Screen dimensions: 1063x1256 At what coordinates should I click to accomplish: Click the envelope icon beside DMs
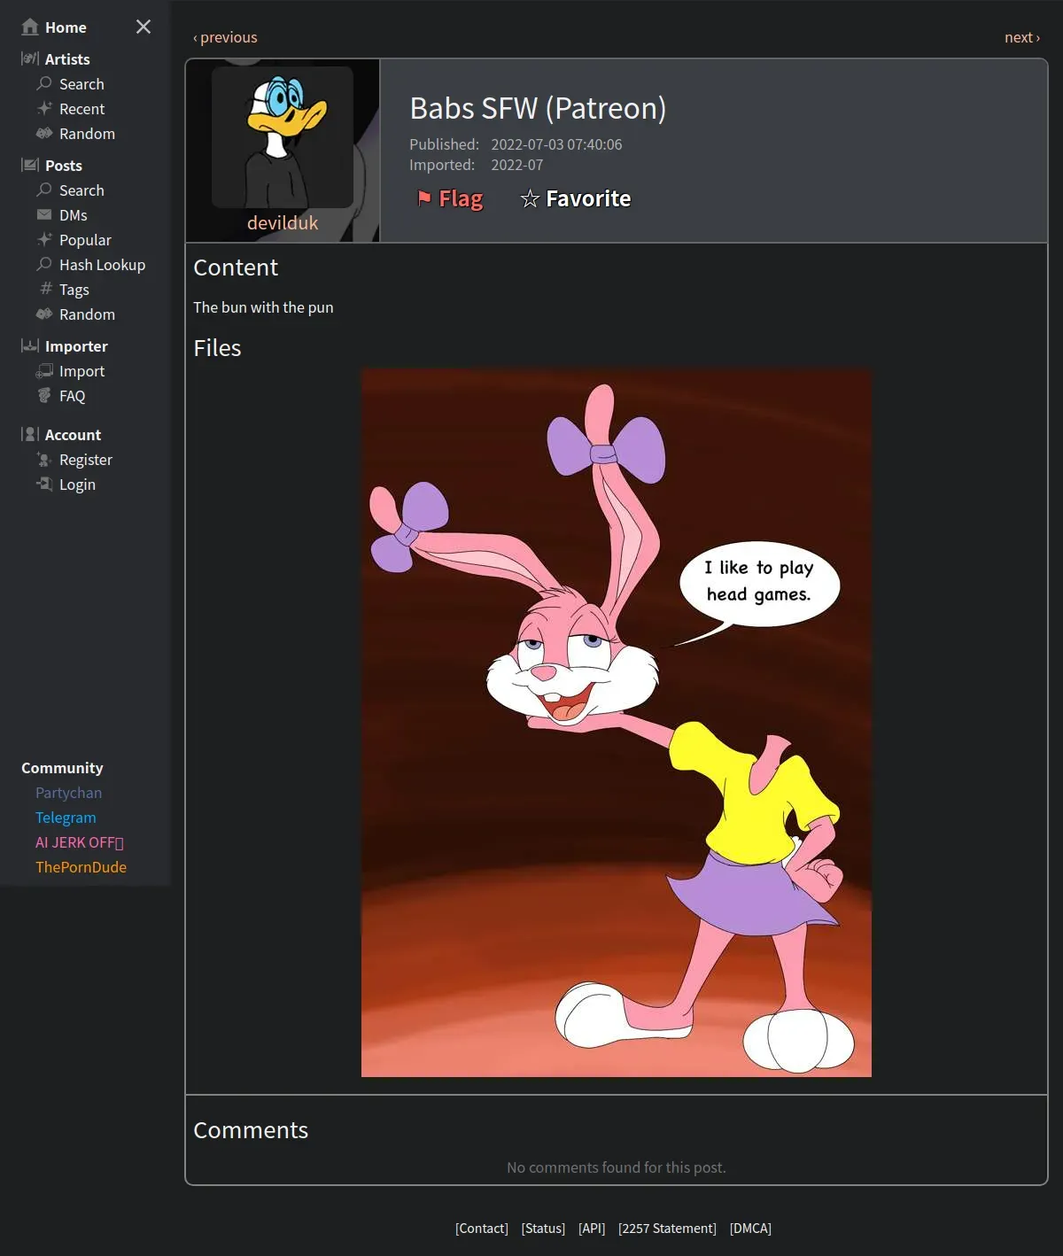click(44, 214)
